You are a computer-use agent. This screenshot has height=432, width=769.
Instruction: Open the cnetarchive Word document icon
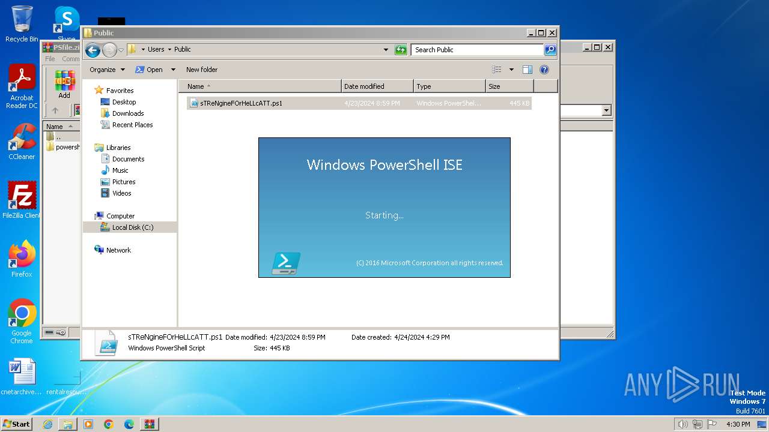tap(22, 377)
